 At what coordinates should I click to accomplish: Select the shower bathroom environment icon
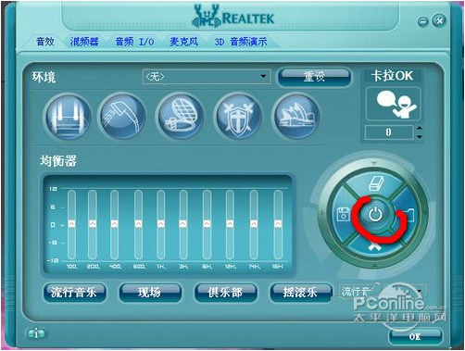[x=122, y=116]
